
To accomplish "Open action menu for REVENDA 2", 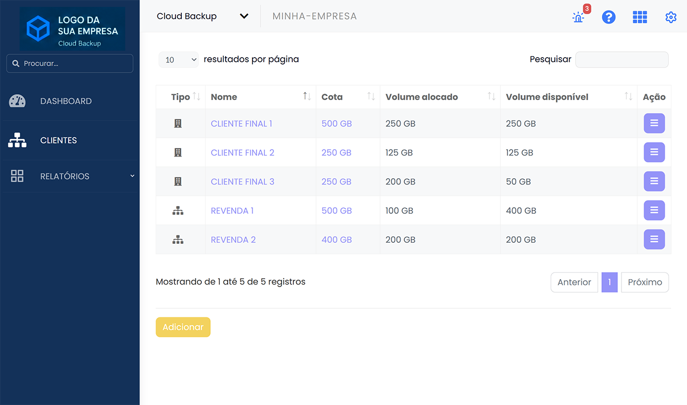I will [x=654, y=240].
